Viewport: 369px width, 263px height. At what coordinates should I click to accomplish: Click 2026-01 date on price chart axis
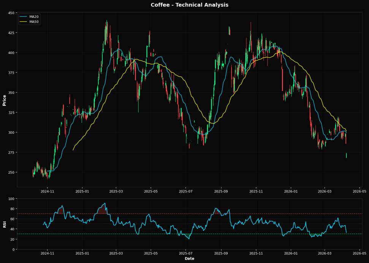[x=291, y=191]
